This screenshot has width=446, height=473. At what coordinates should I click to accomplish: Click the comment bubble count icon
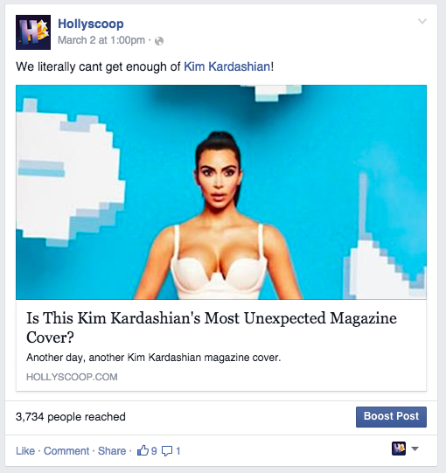[x=167, y=451]
